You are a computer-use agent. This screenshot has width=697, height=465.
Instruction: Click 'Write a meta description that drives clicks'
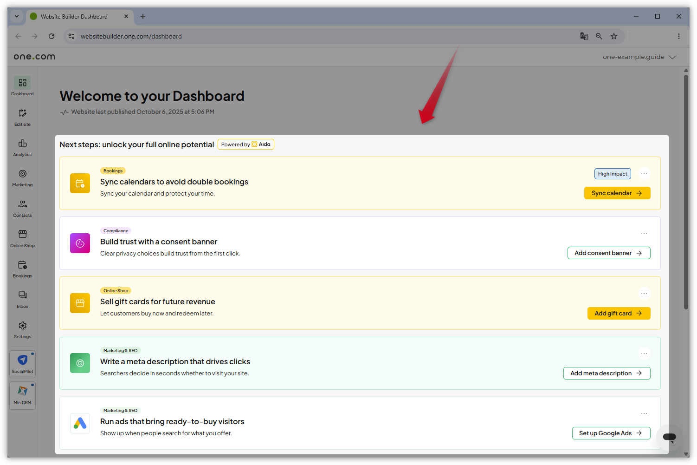[x=175, y=361]
